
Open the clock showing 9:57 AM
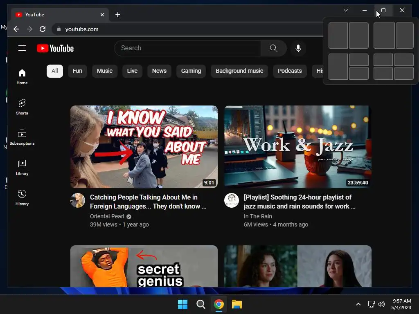(401, 304)
